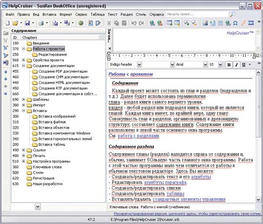This screenshot has width=263, height=224.
Task: Expand the Ссылки node
Action: (23, 150)
